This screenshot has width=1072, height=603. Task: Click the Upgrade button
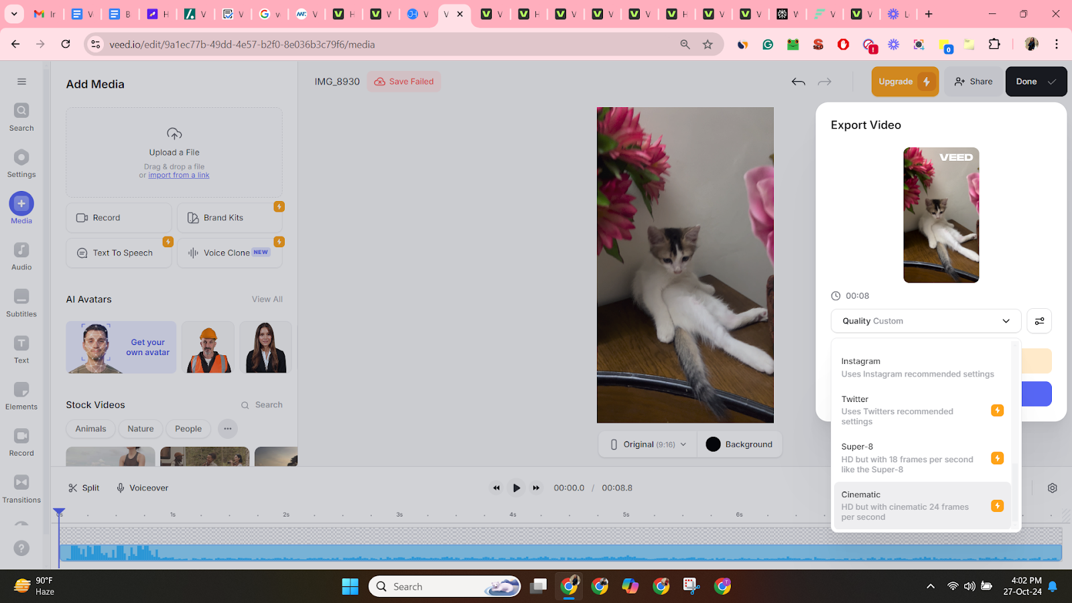(904, 81)
